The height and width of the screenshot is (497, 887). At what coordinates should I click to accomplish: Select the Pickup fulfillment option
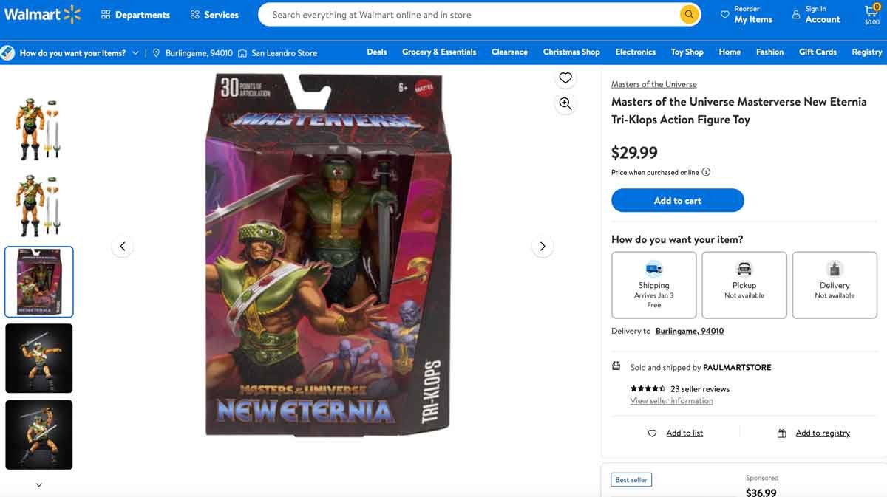(744, 285)
